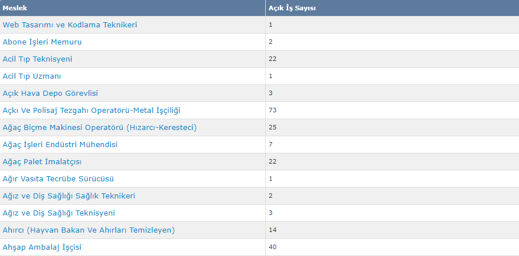Open Ağız ve Diş Sağlığı Teknisyeni link

tap(59, 213)
